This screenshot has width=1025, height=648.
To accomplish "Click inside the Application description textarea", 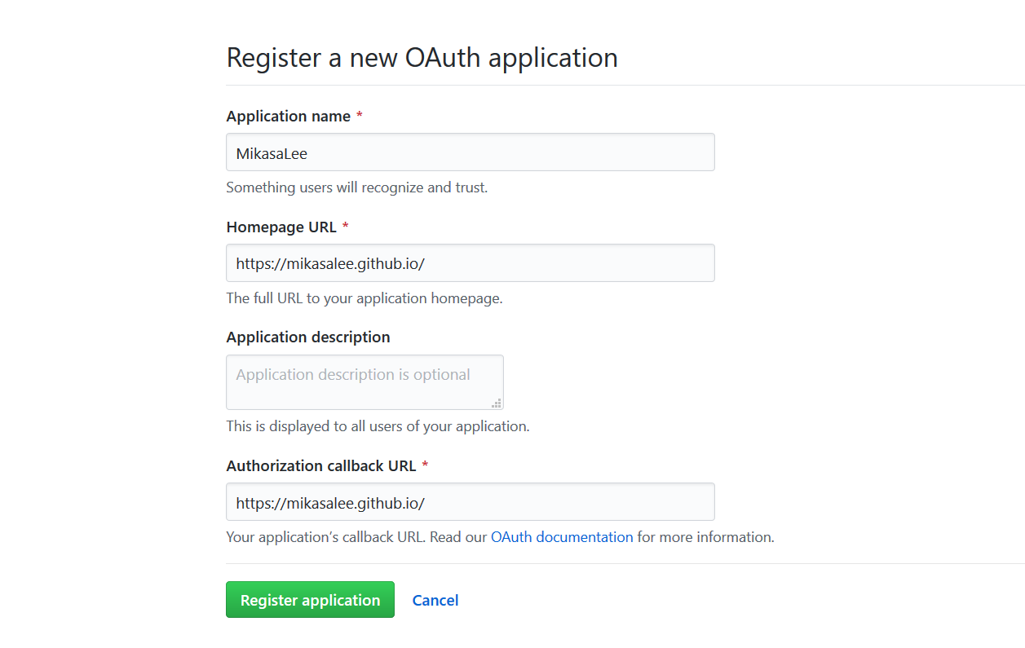I will tap(364, 381).
